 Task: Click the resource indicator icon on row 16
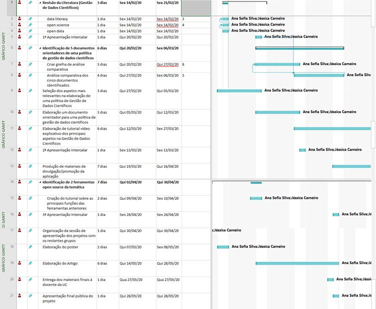(x=19, y=214)
